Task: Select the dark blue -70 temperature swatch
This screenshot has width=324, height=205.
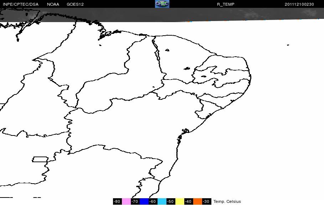Action: [144, 201]
